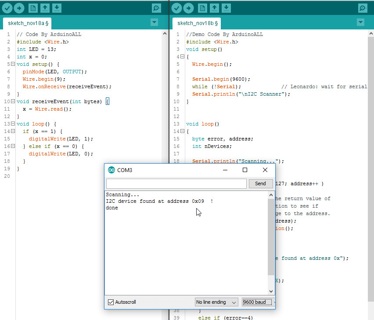Screen dimensions: 374x320
Task: Click the "x = Wire.read();" code line
Action: pos(47,109)
